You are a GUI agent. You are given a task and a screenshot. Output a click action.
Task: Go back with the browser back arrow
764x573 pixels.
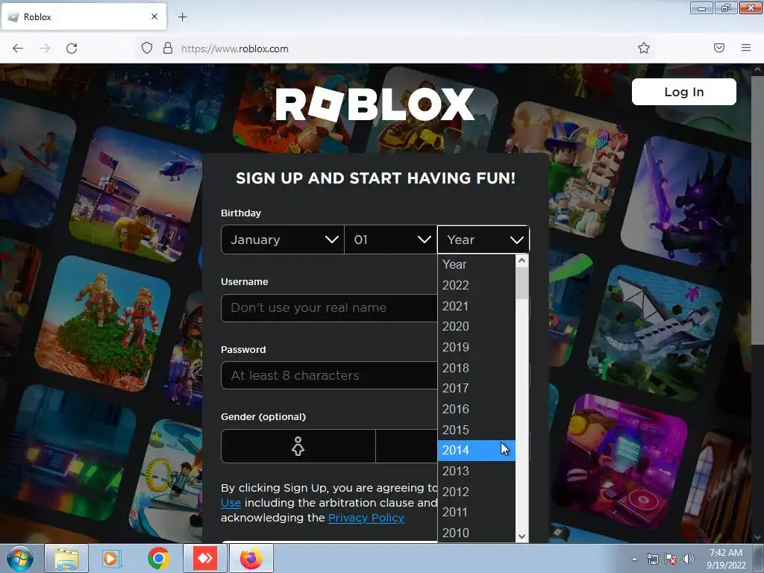[18, 48]
